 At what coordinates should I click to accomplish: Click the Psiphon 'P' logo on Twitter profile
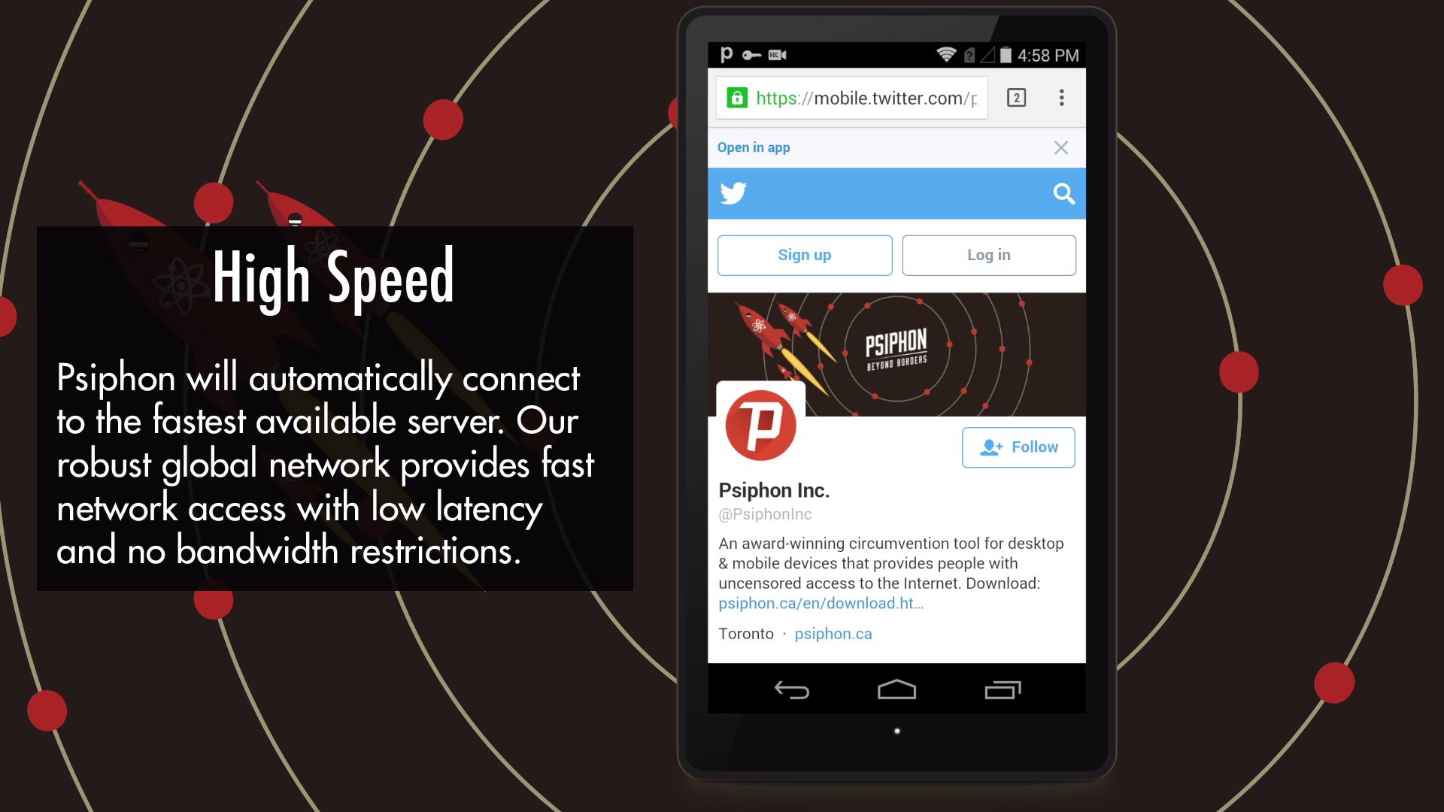tap(760, 424)
